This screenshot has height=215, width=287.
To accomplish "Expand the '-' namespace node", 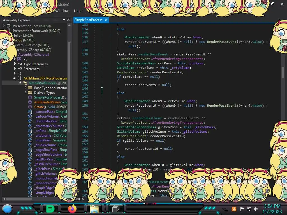I will (15, 73).
